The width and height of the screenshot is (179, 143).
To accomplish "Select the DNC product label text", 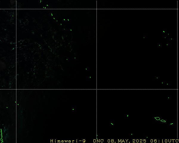I will pos(98,141).
